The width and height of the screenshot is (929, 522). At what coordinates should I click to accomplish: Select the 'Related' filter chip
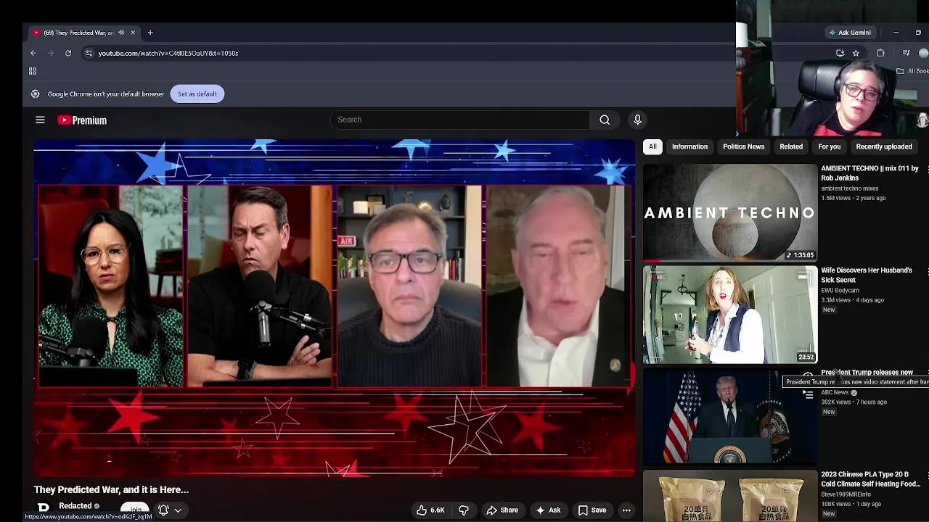pos(791,146)
